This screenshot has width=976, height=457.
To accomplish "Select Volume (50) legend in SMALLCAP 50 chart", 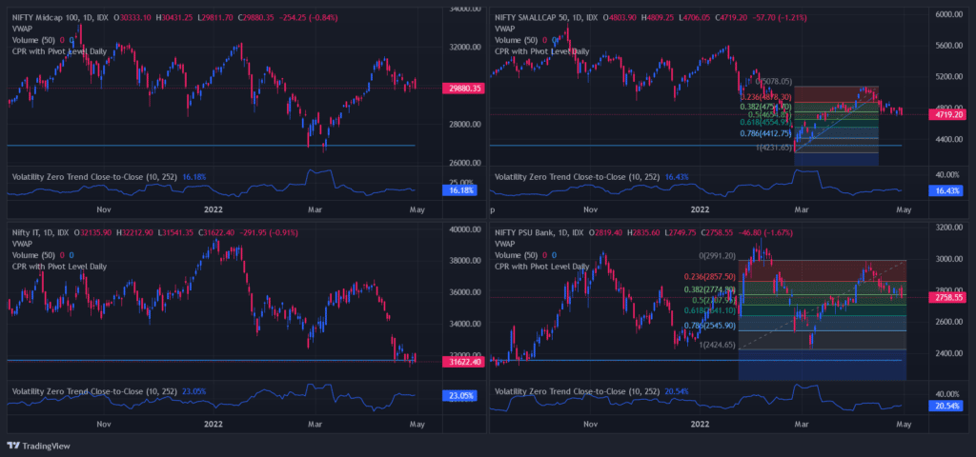I will [x=517, y=40].
